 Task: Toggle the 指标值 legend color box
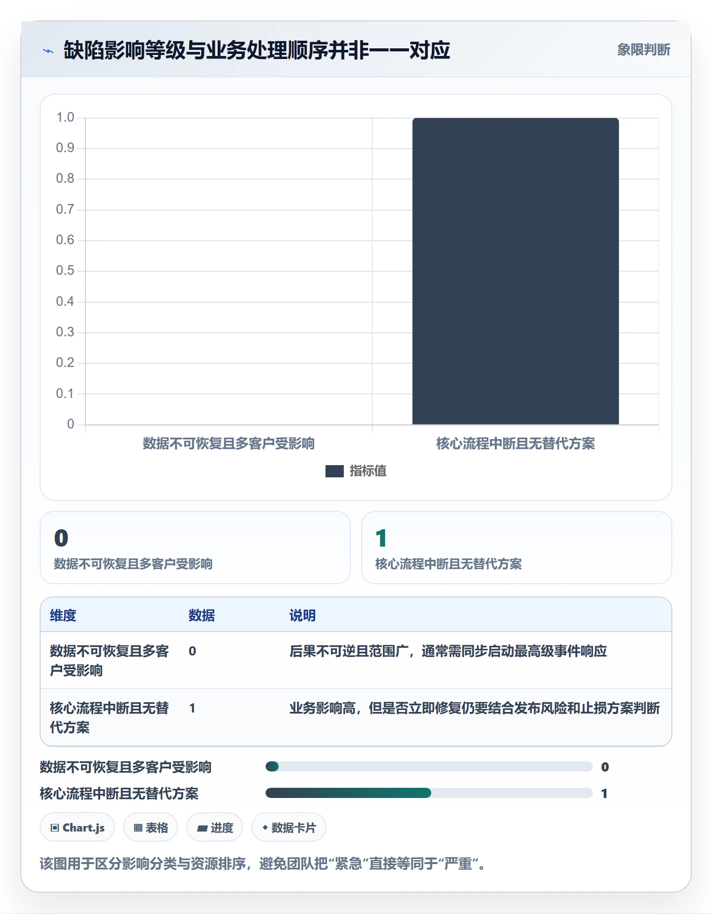point(334,471)
